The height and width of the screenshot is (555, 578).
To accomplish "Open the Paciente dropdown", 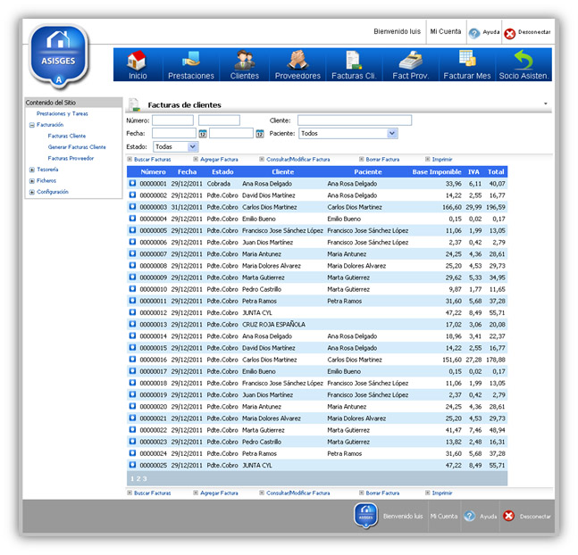I will (x=348, y=134).
